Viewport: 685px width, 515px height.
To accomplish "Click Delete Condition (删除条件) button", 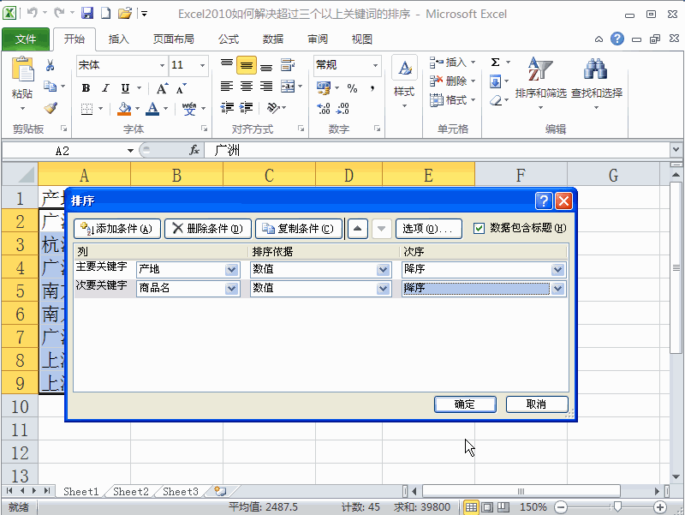I will pyautogui.click(x=208, y=229).
